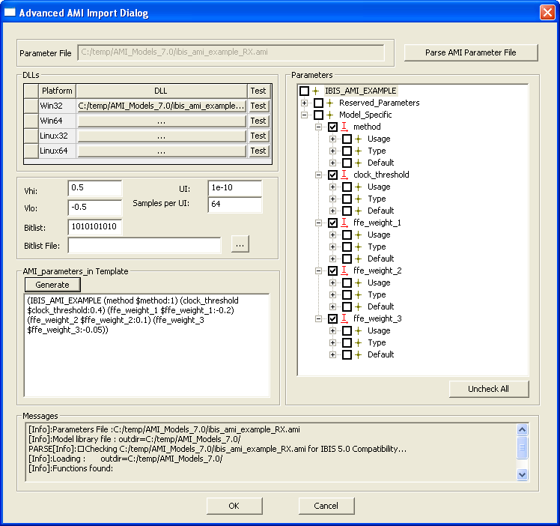Click the Generate template button
This screenshot has height=526, width=560.
pyautogui.click(x=52, y=285)
